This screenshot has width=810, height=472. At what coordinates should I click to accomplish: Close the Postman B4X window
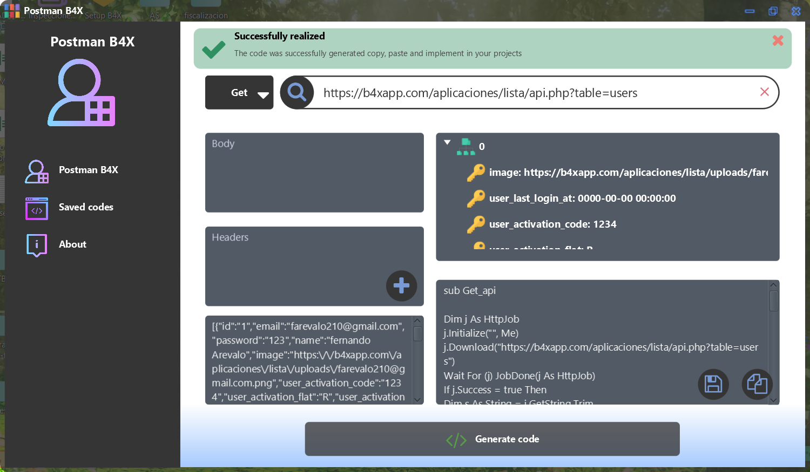(796, 11)
